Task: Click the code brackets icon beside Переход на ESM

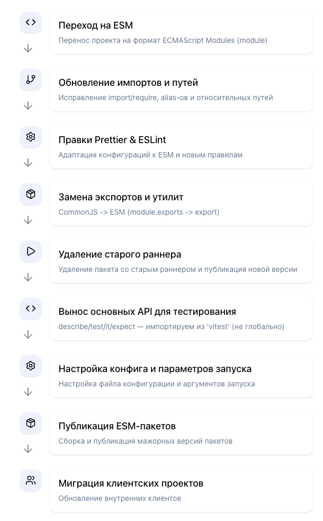Action: click(x=31, y=22)
